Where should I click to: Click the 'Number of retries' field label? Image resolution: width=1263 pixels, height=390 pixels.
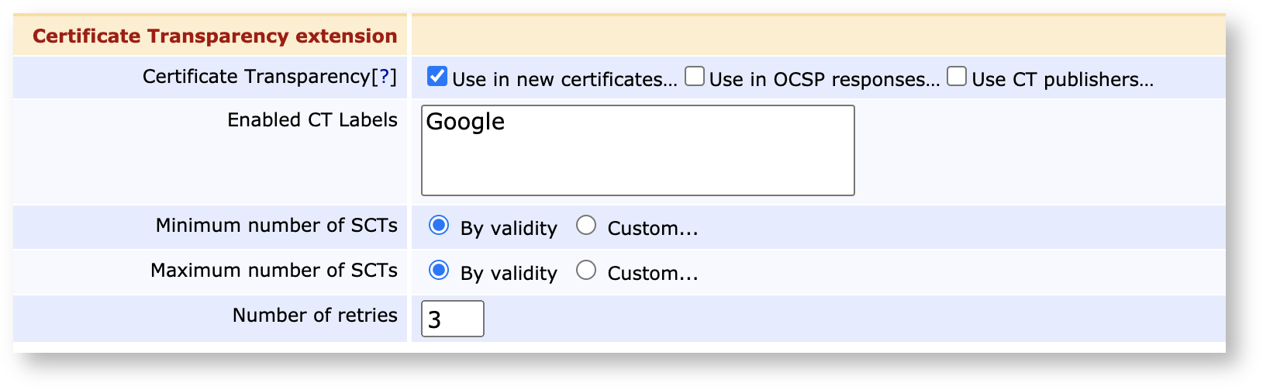coord(315,316)
